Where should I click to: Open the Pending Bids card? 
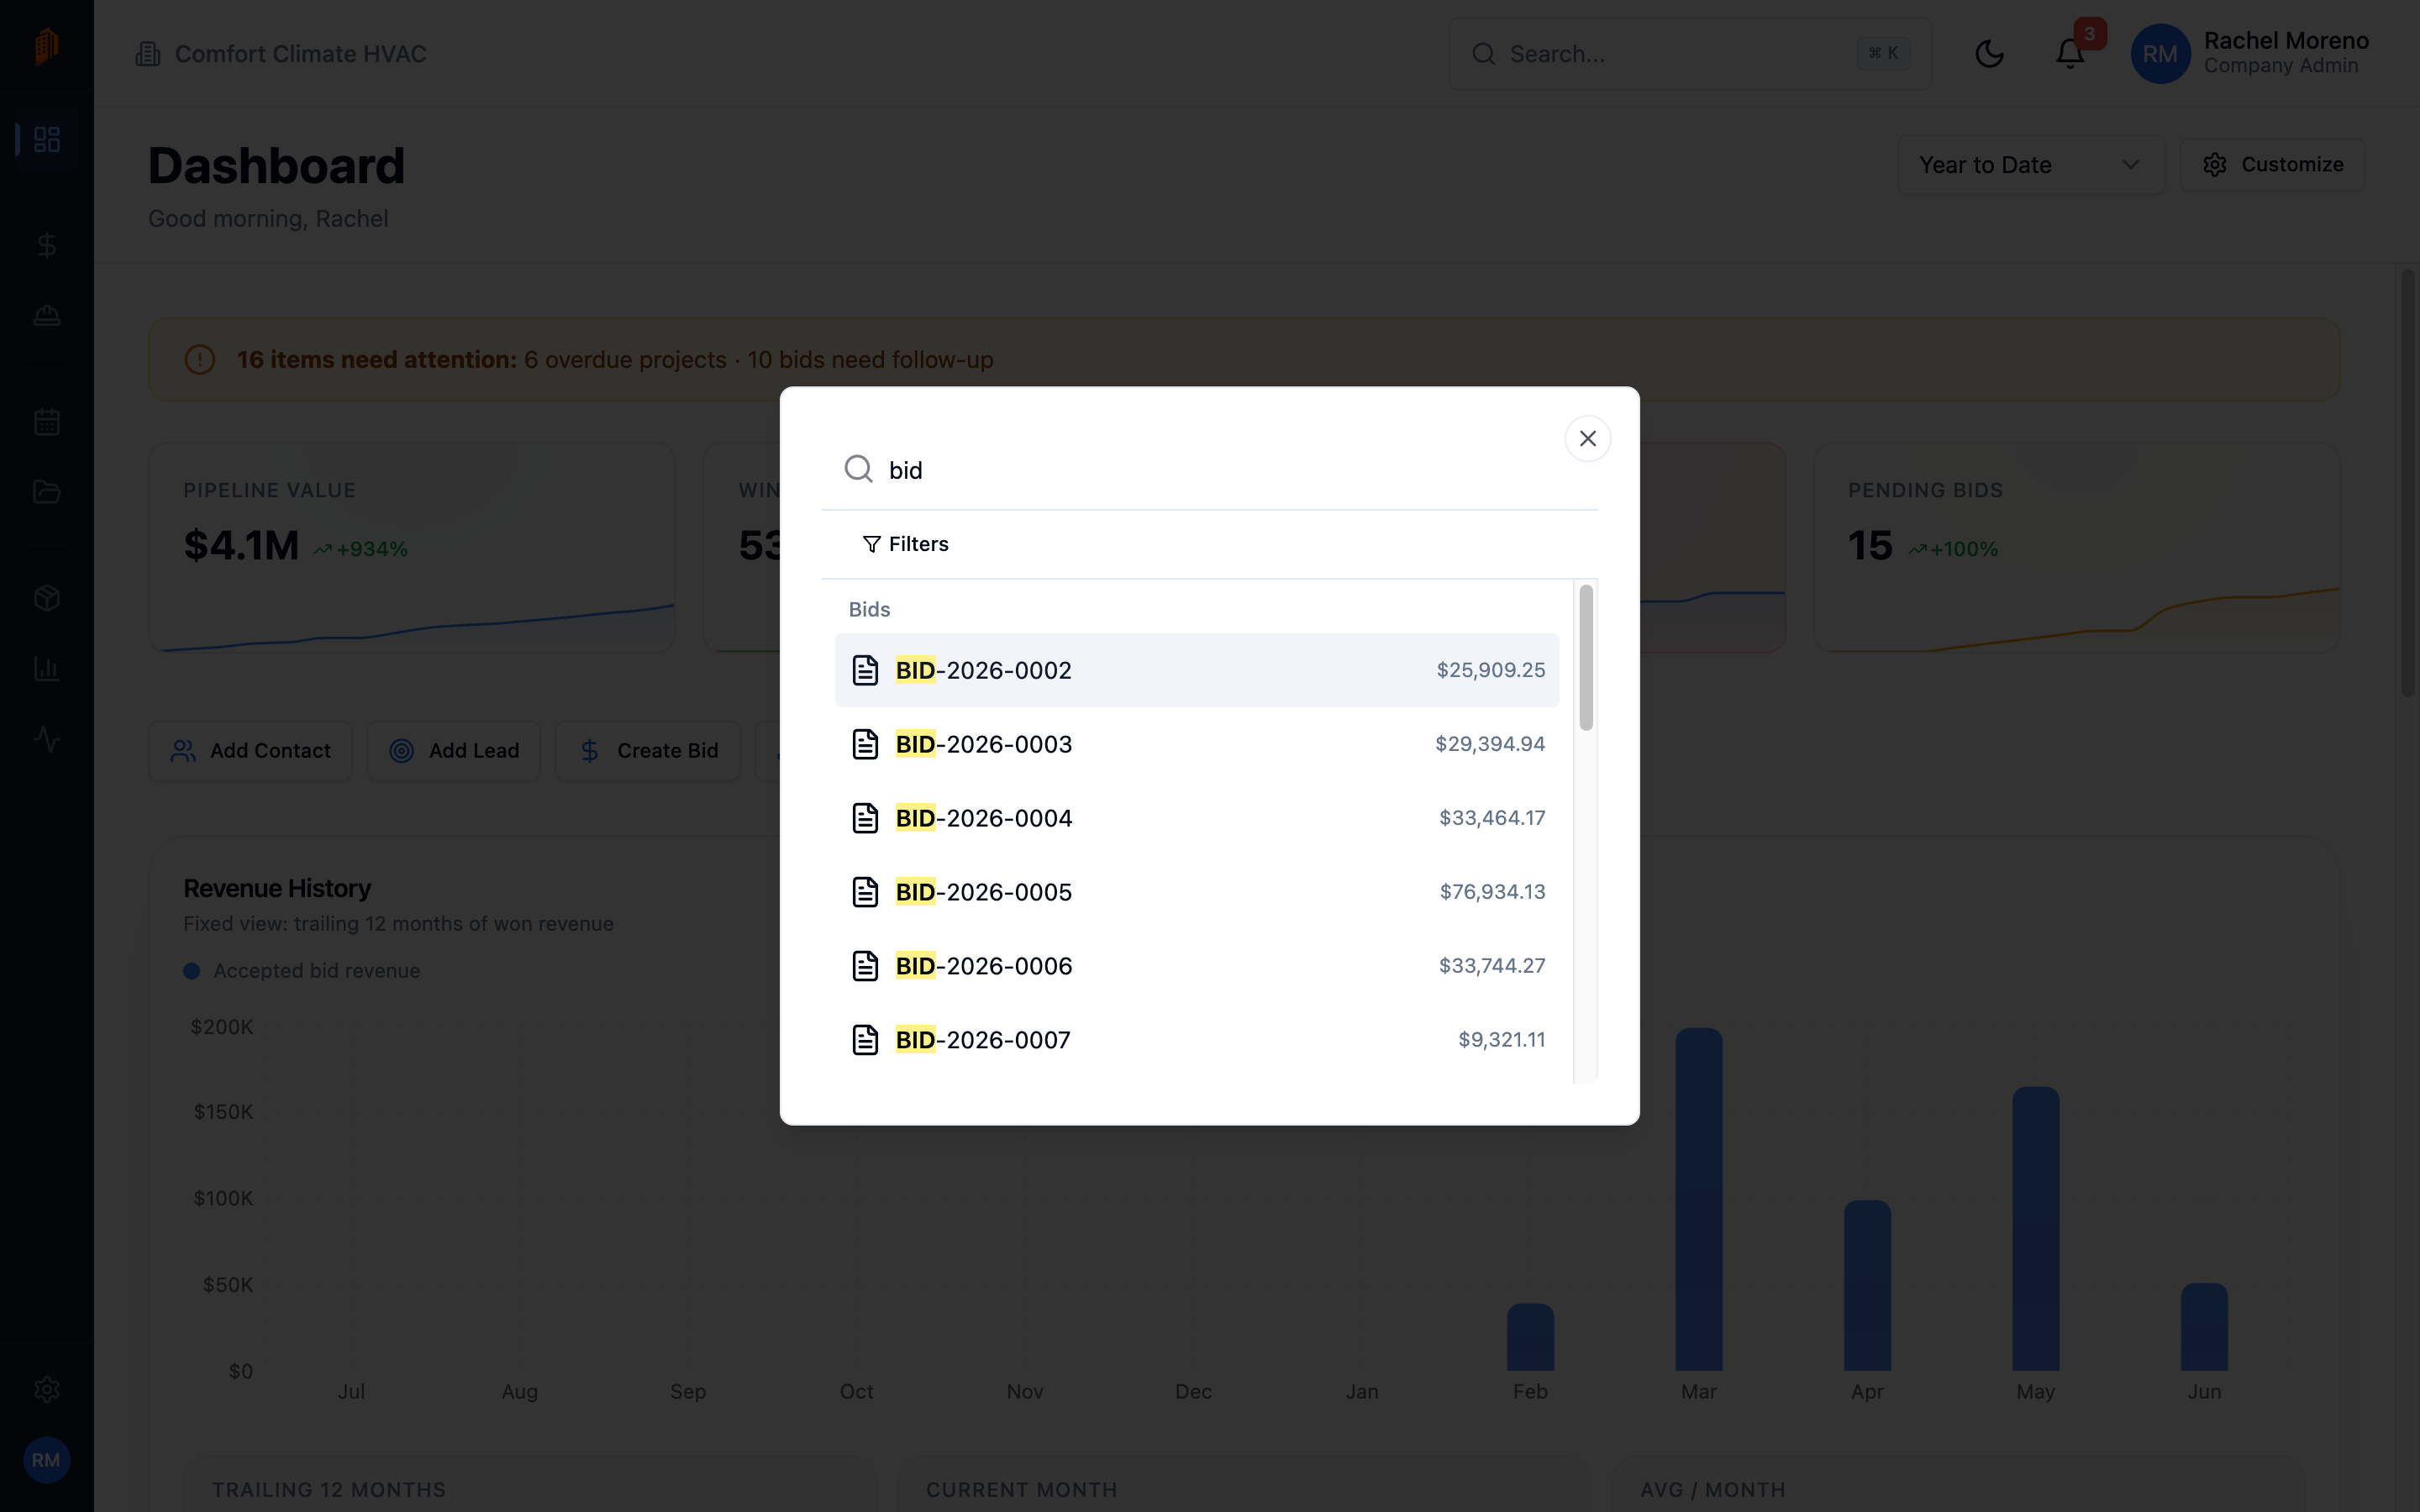click(x=2077, y=548)
